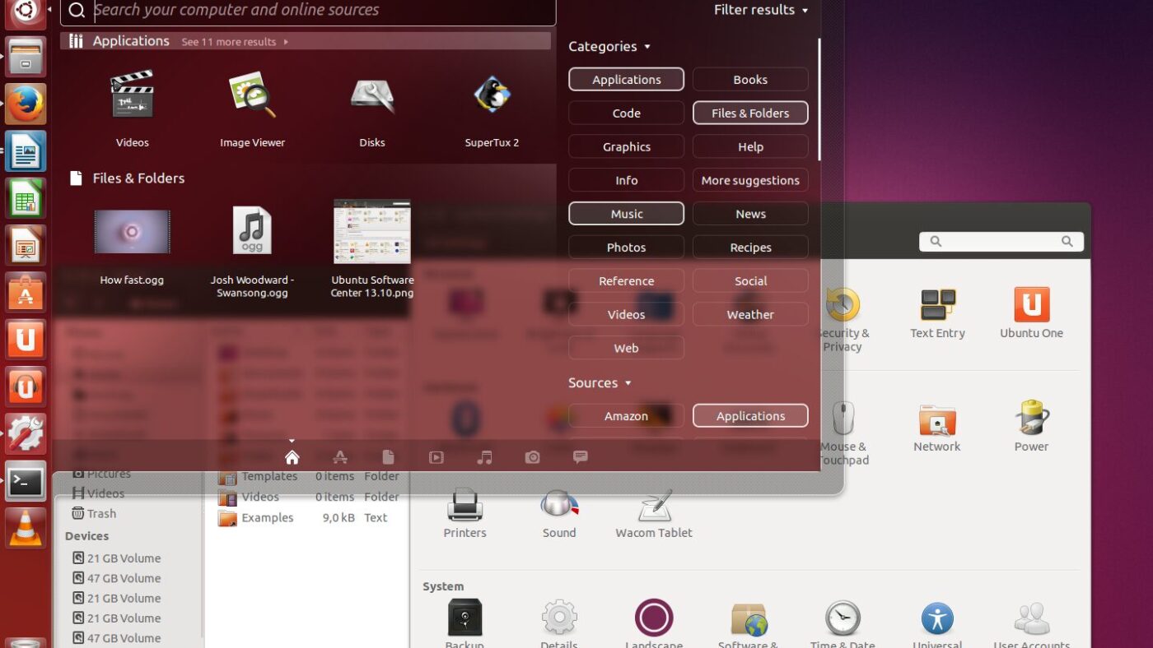This screenshot has height=648, width=1153.
Task: Open Text Entry settings
Action: pos(937,313)
